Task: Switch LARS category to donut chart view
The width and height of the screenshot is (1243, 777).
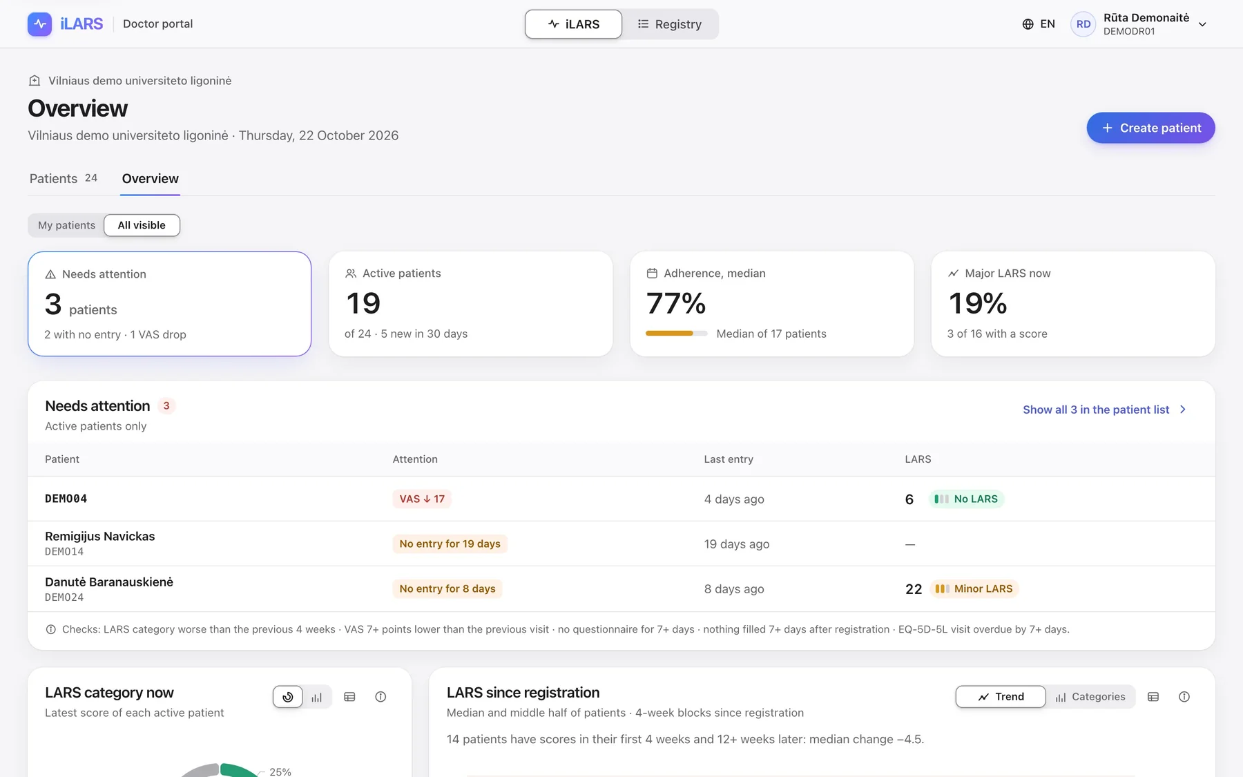Action: (x=288, y=697)
